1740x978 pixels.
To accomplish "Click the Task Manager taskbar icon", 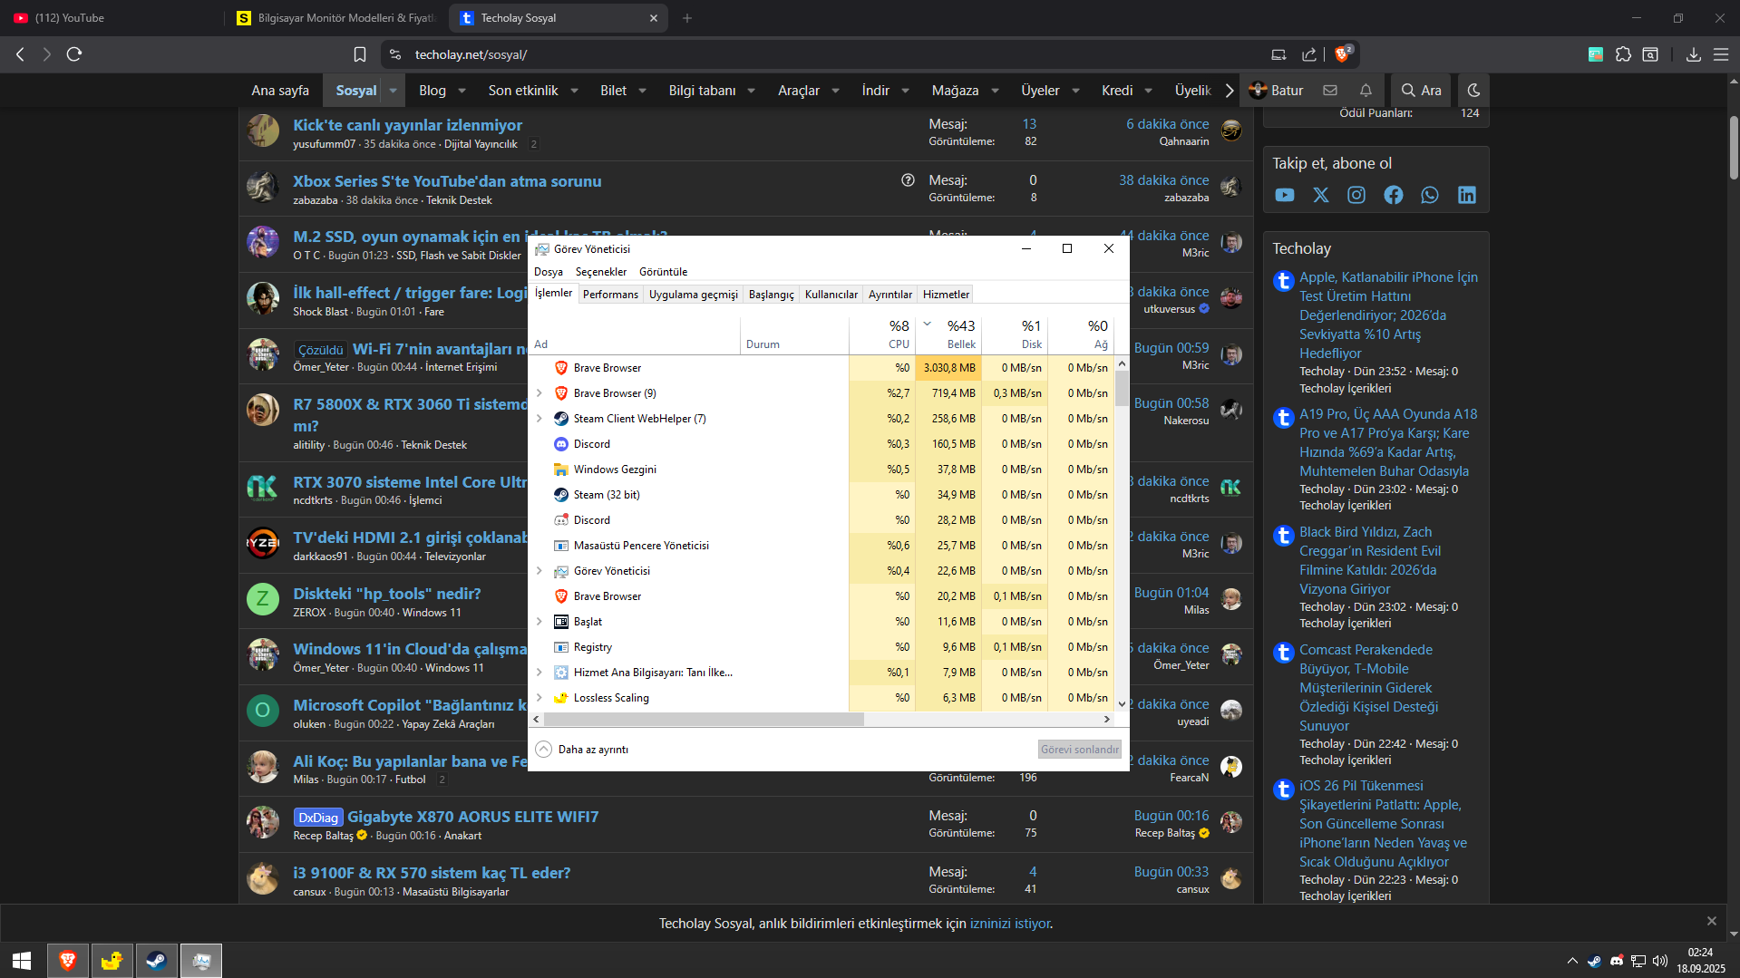I will (x=201, y=961).
